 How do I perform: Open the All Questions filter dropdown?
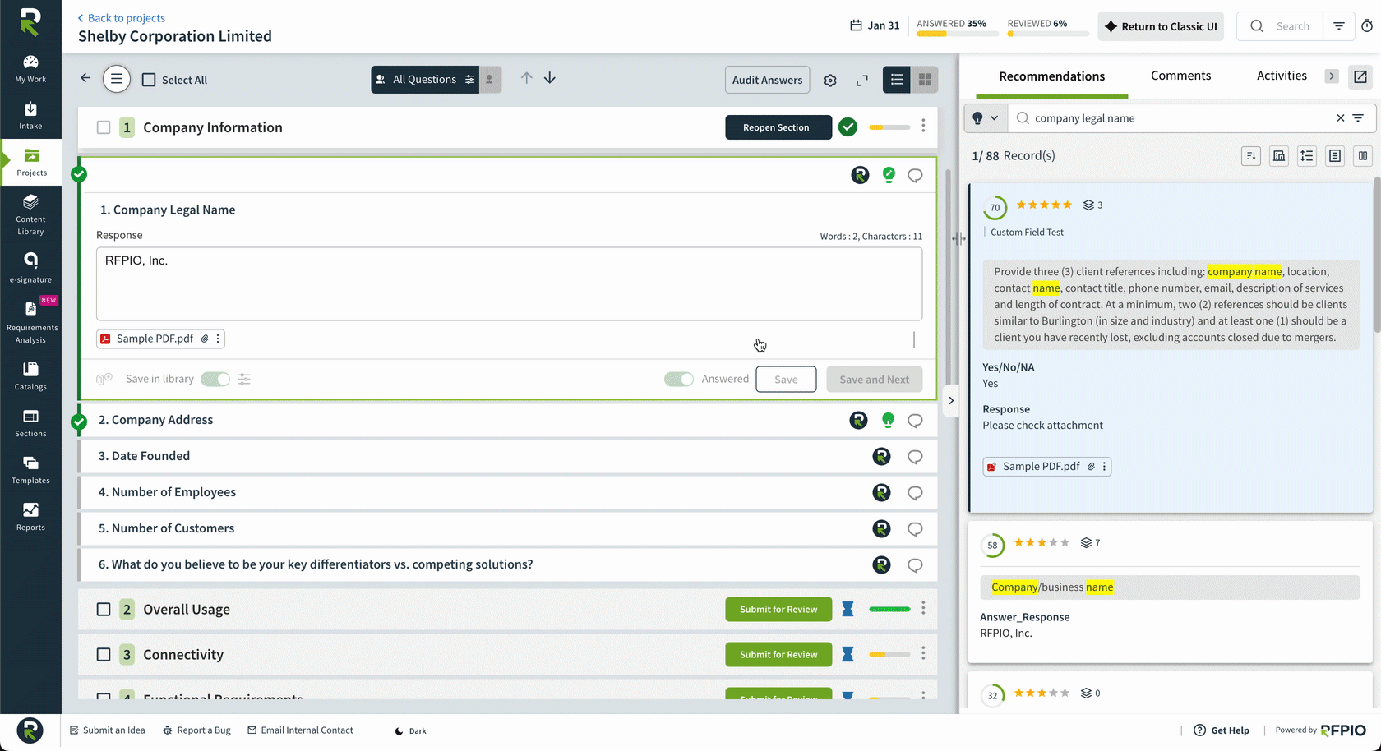point(425,80)
